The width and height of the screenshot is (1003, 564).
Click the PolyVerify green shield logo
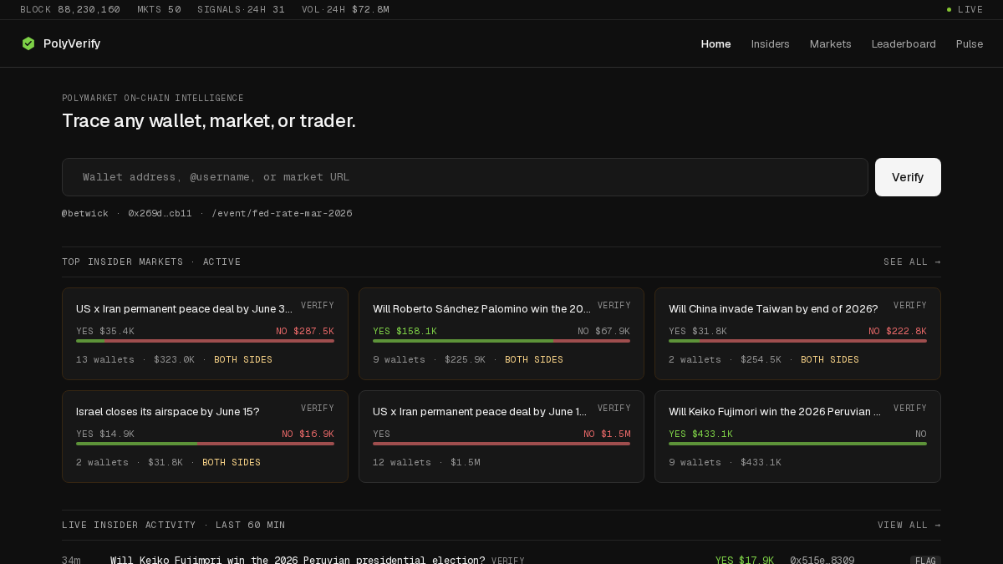(x=28, y=43)
